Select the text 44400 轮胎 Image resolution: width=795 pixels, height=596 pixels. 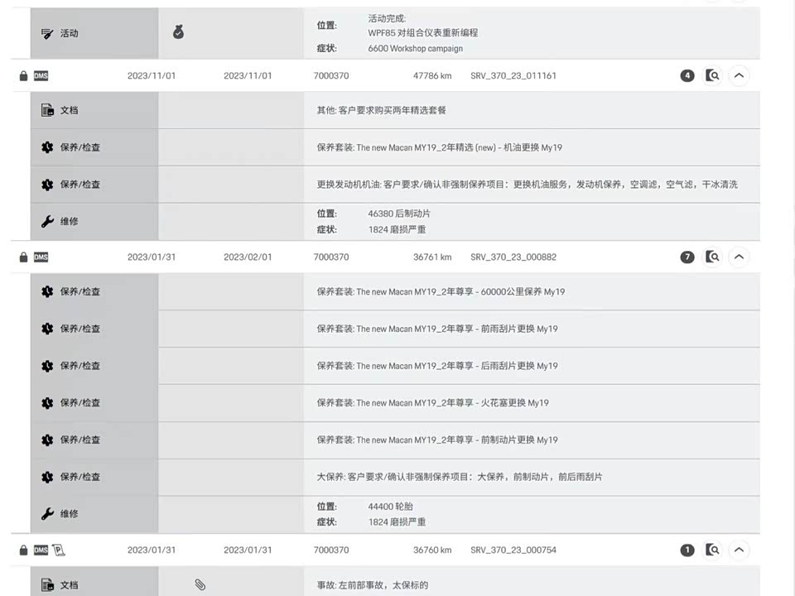[x=390, y=507]
